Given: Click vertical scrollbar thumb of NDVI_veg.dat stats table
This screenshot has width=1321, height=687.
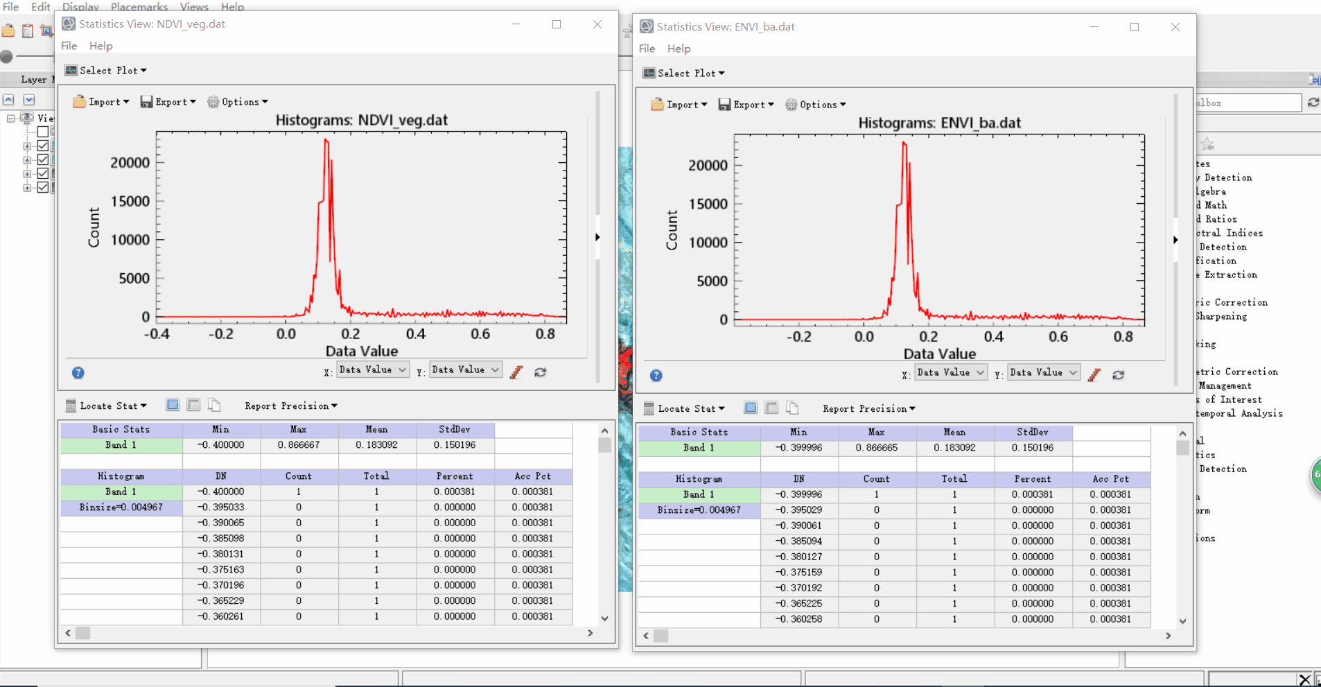Looking at the screenshot, I should (x=604, y=444).
